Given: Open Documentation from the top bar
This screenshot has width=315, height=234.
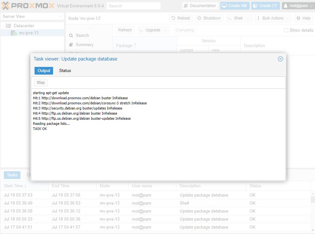Looking at the screenshot, I should 200,6.
